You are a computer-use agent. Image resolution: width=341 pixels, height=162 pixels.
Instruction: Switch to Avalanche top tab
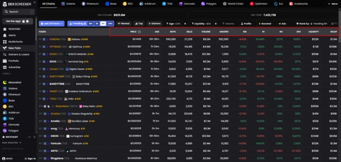point(298,4)
